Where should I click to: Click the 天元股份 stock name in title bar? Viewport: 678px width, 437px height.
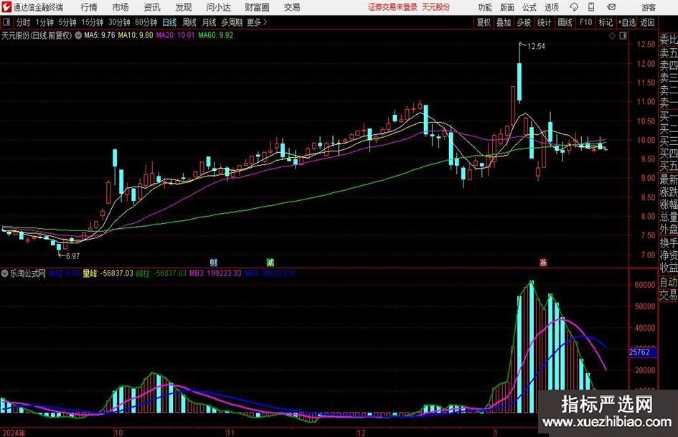[435, 7]
